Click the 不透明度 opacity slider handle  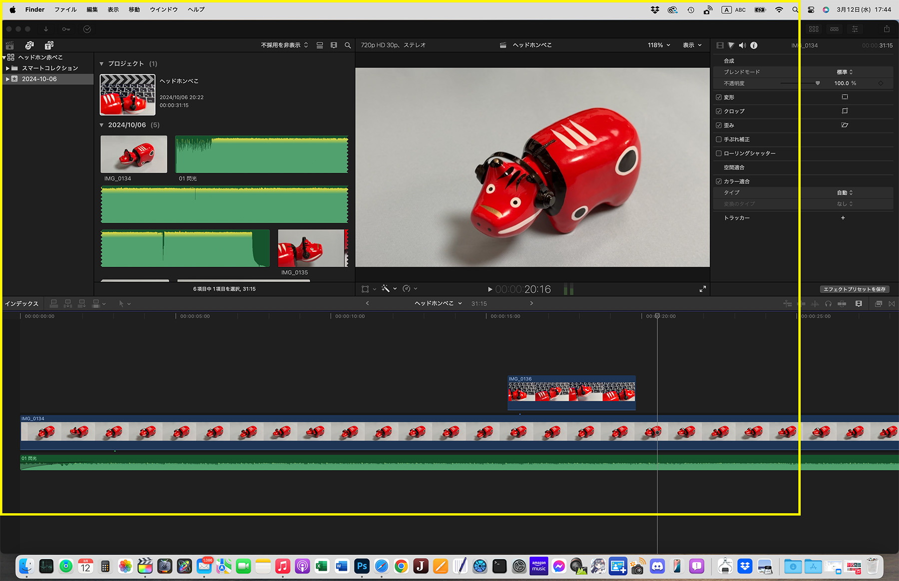tap(818, 83)
